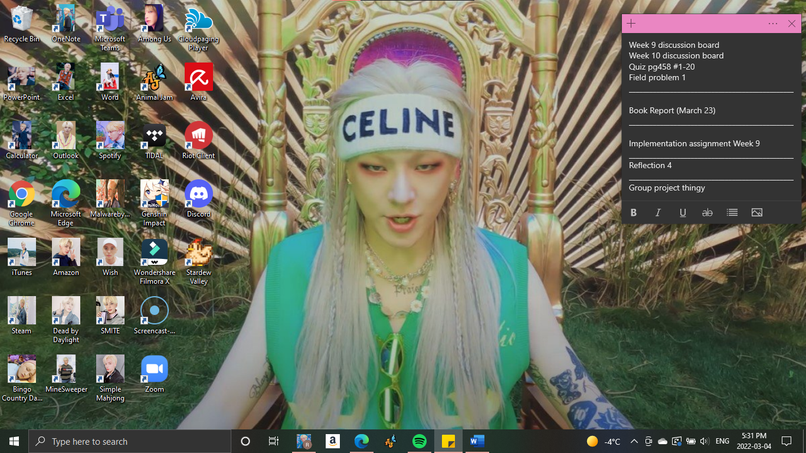Screen dimensions: 806x453
Task: Open the Wish desktop shortcut
Action: click(x=110, y=257)
